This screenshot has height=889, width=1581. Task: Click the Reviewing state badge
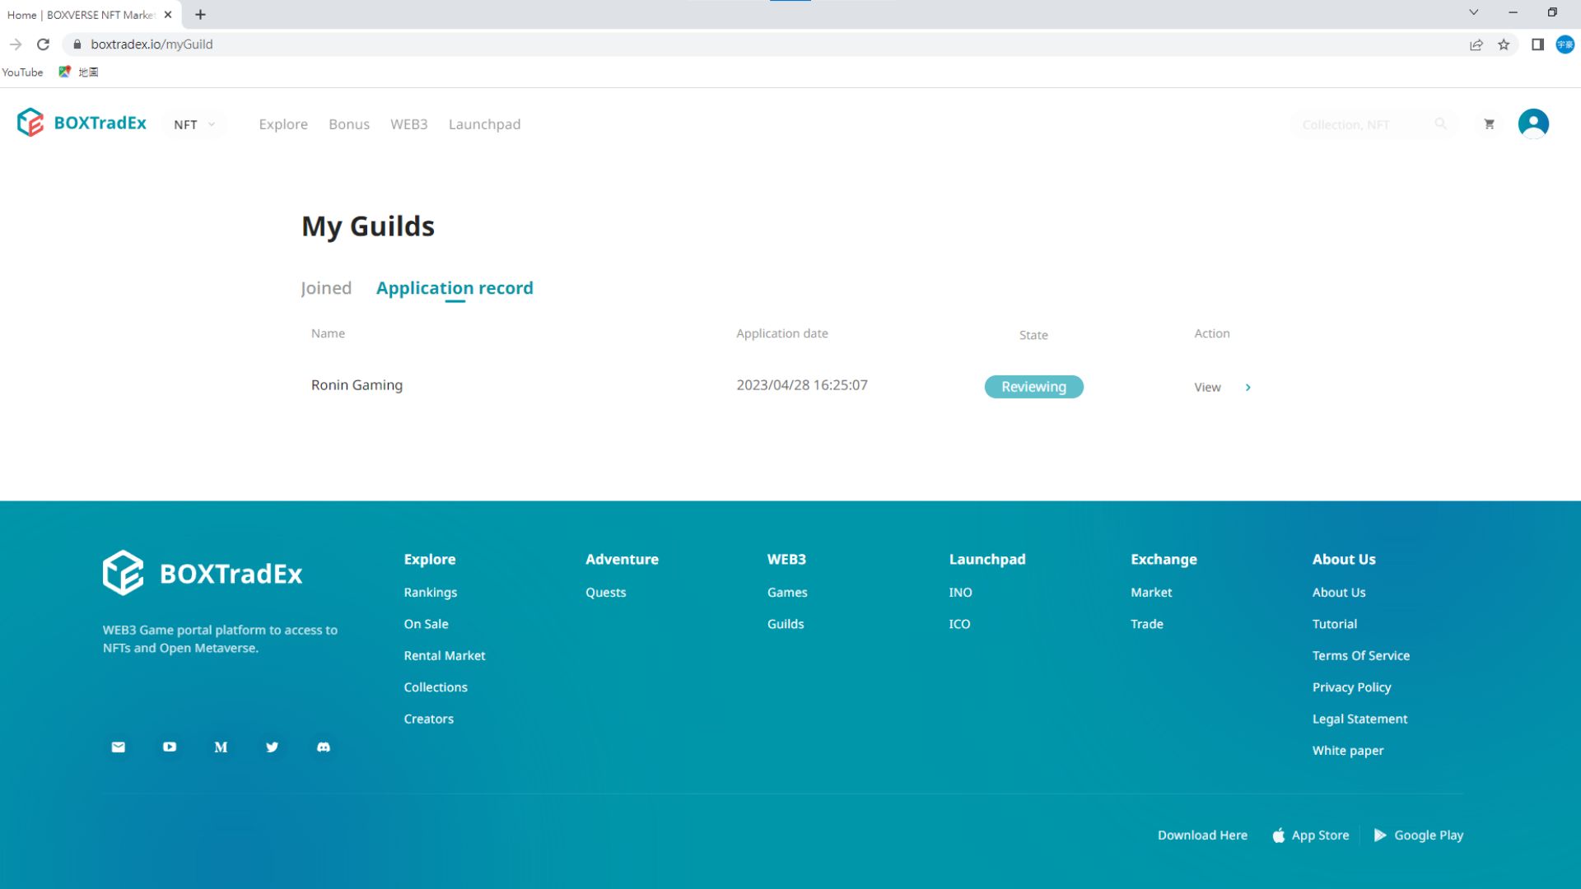pyautogui.click(x=1033, y=387)
